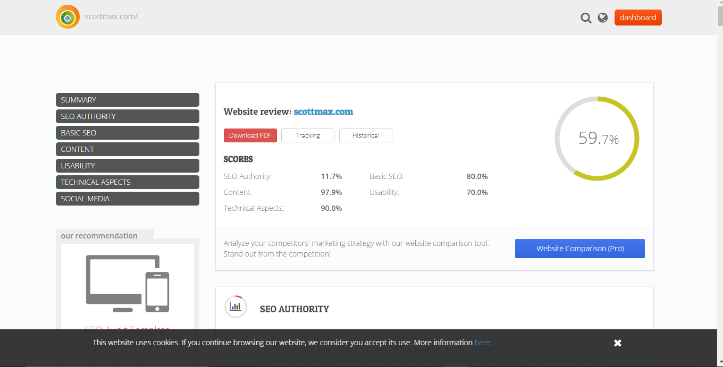Screen dimensions: 723x367
Task: Click the Website Comparison (Pro) button
Action: pos(580,249)
